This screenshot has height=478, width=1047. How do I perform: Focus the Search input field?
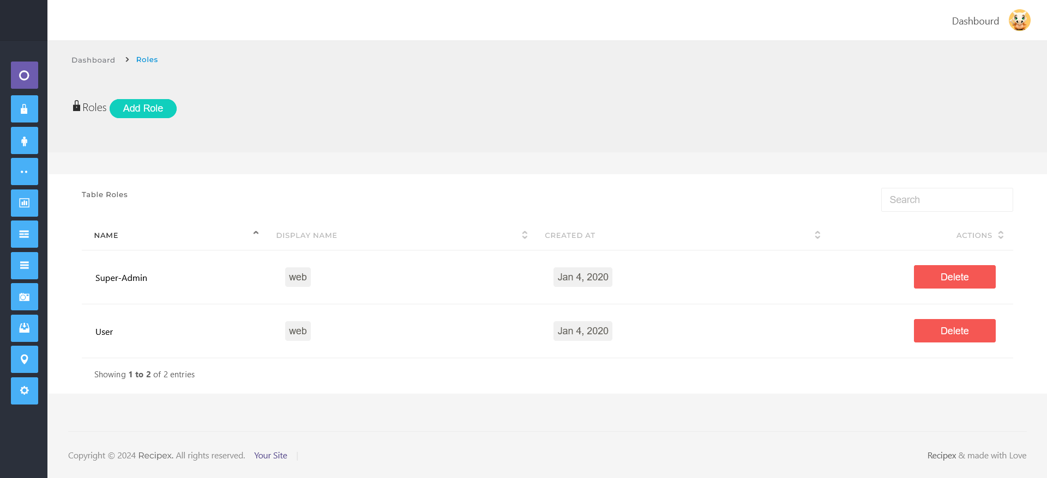[947, 200]
